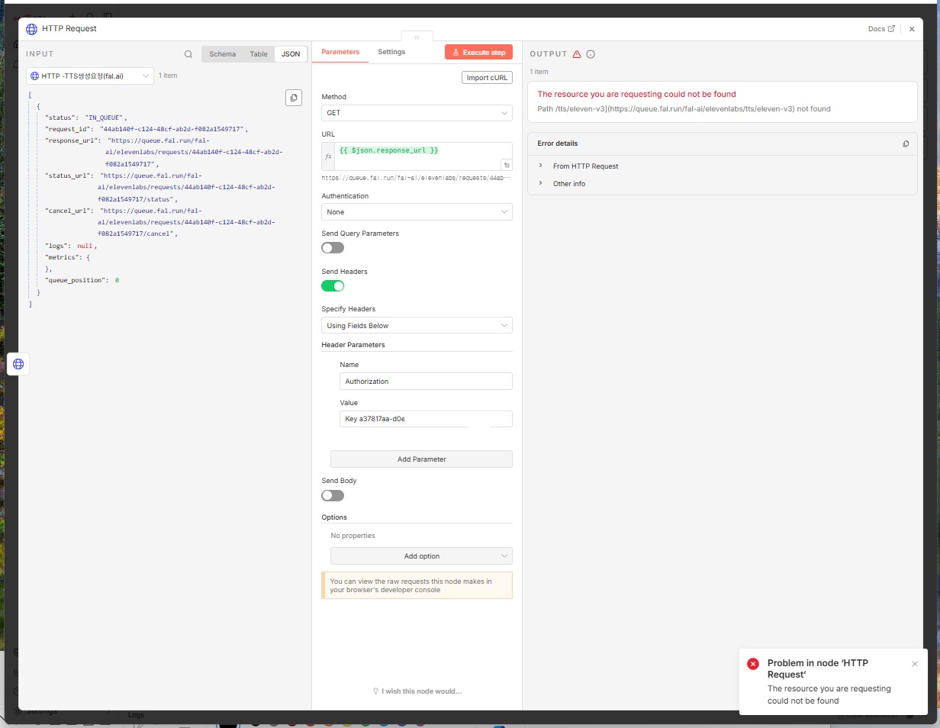Open the input node selector HTTP -TTS dropdown
940x728 pixels.
(90, 76)
